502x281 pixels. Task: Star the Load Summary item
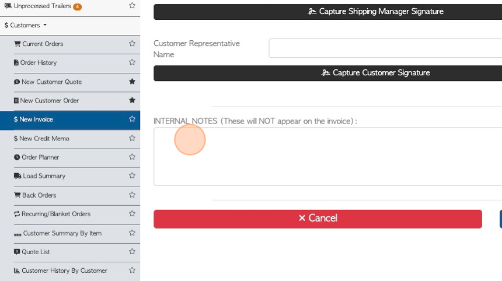[132, 175]
